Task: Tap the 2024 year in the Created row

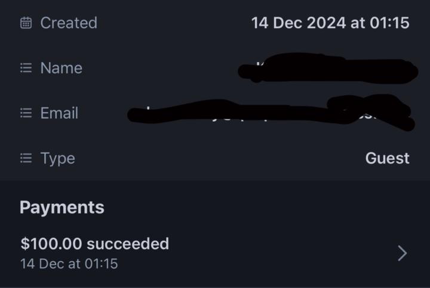Action: [326, 23]
